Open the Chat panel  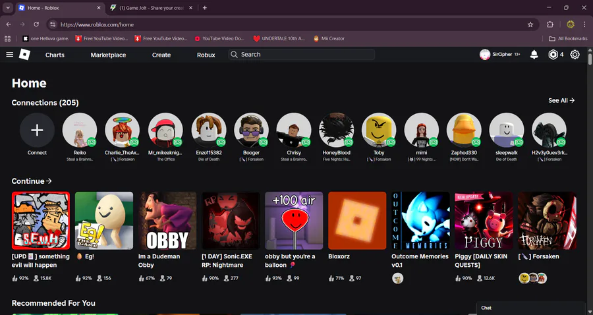coord(530,308)
